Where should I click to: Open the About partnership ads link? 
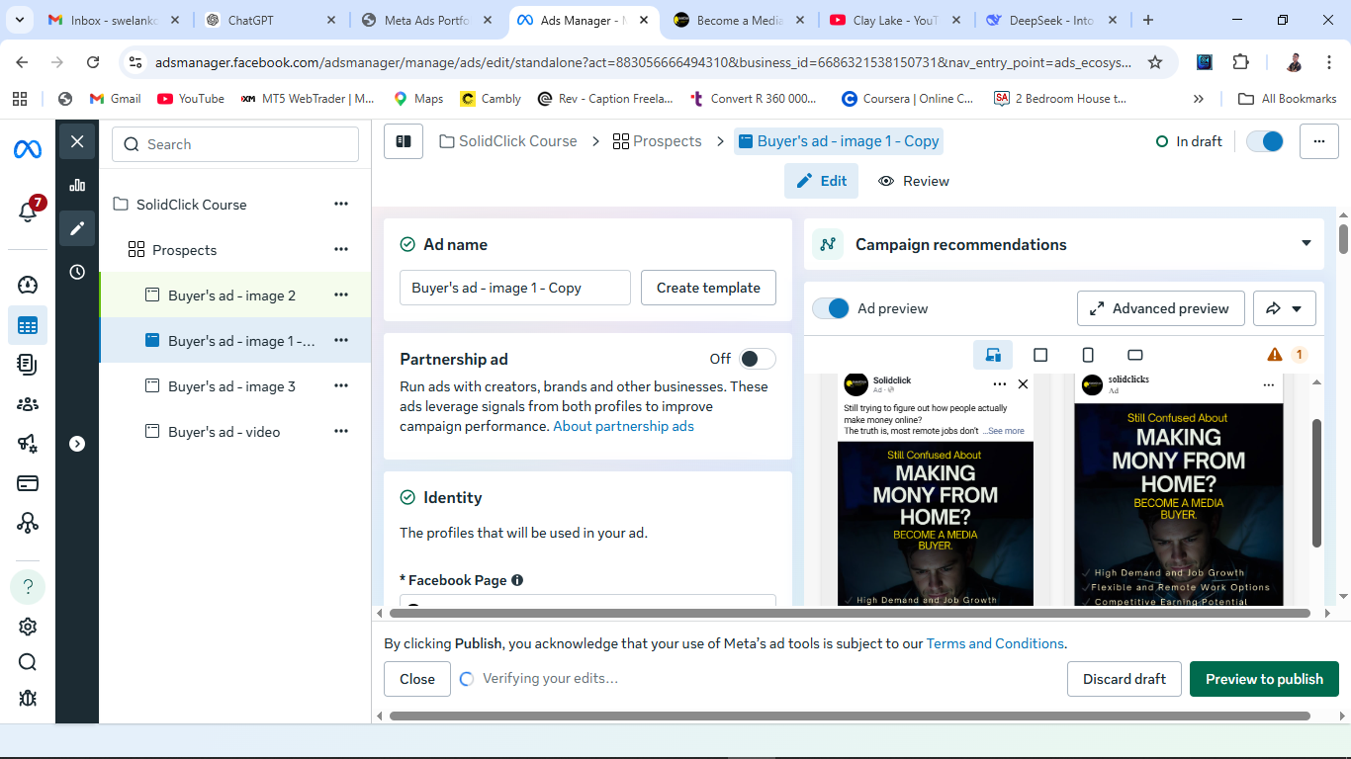pos(623,426)
